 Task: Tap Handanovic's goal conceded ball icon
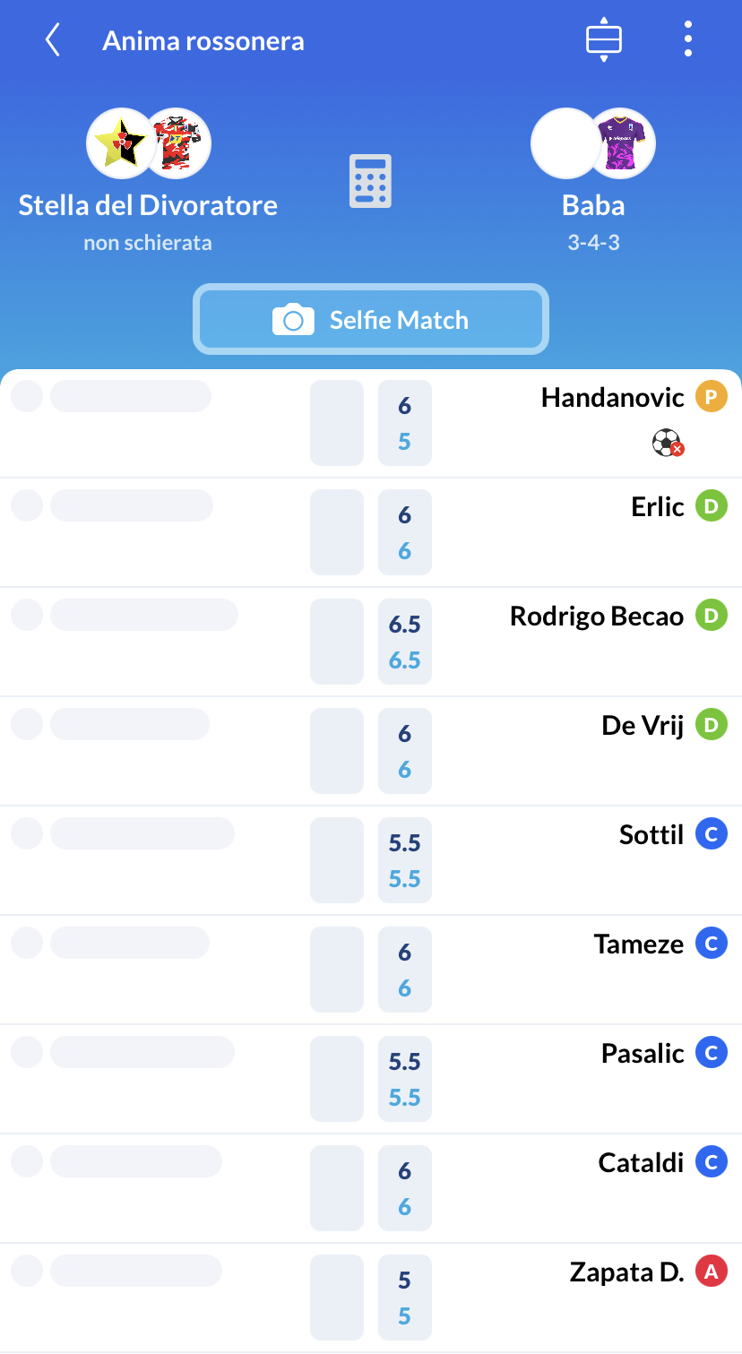668,443
